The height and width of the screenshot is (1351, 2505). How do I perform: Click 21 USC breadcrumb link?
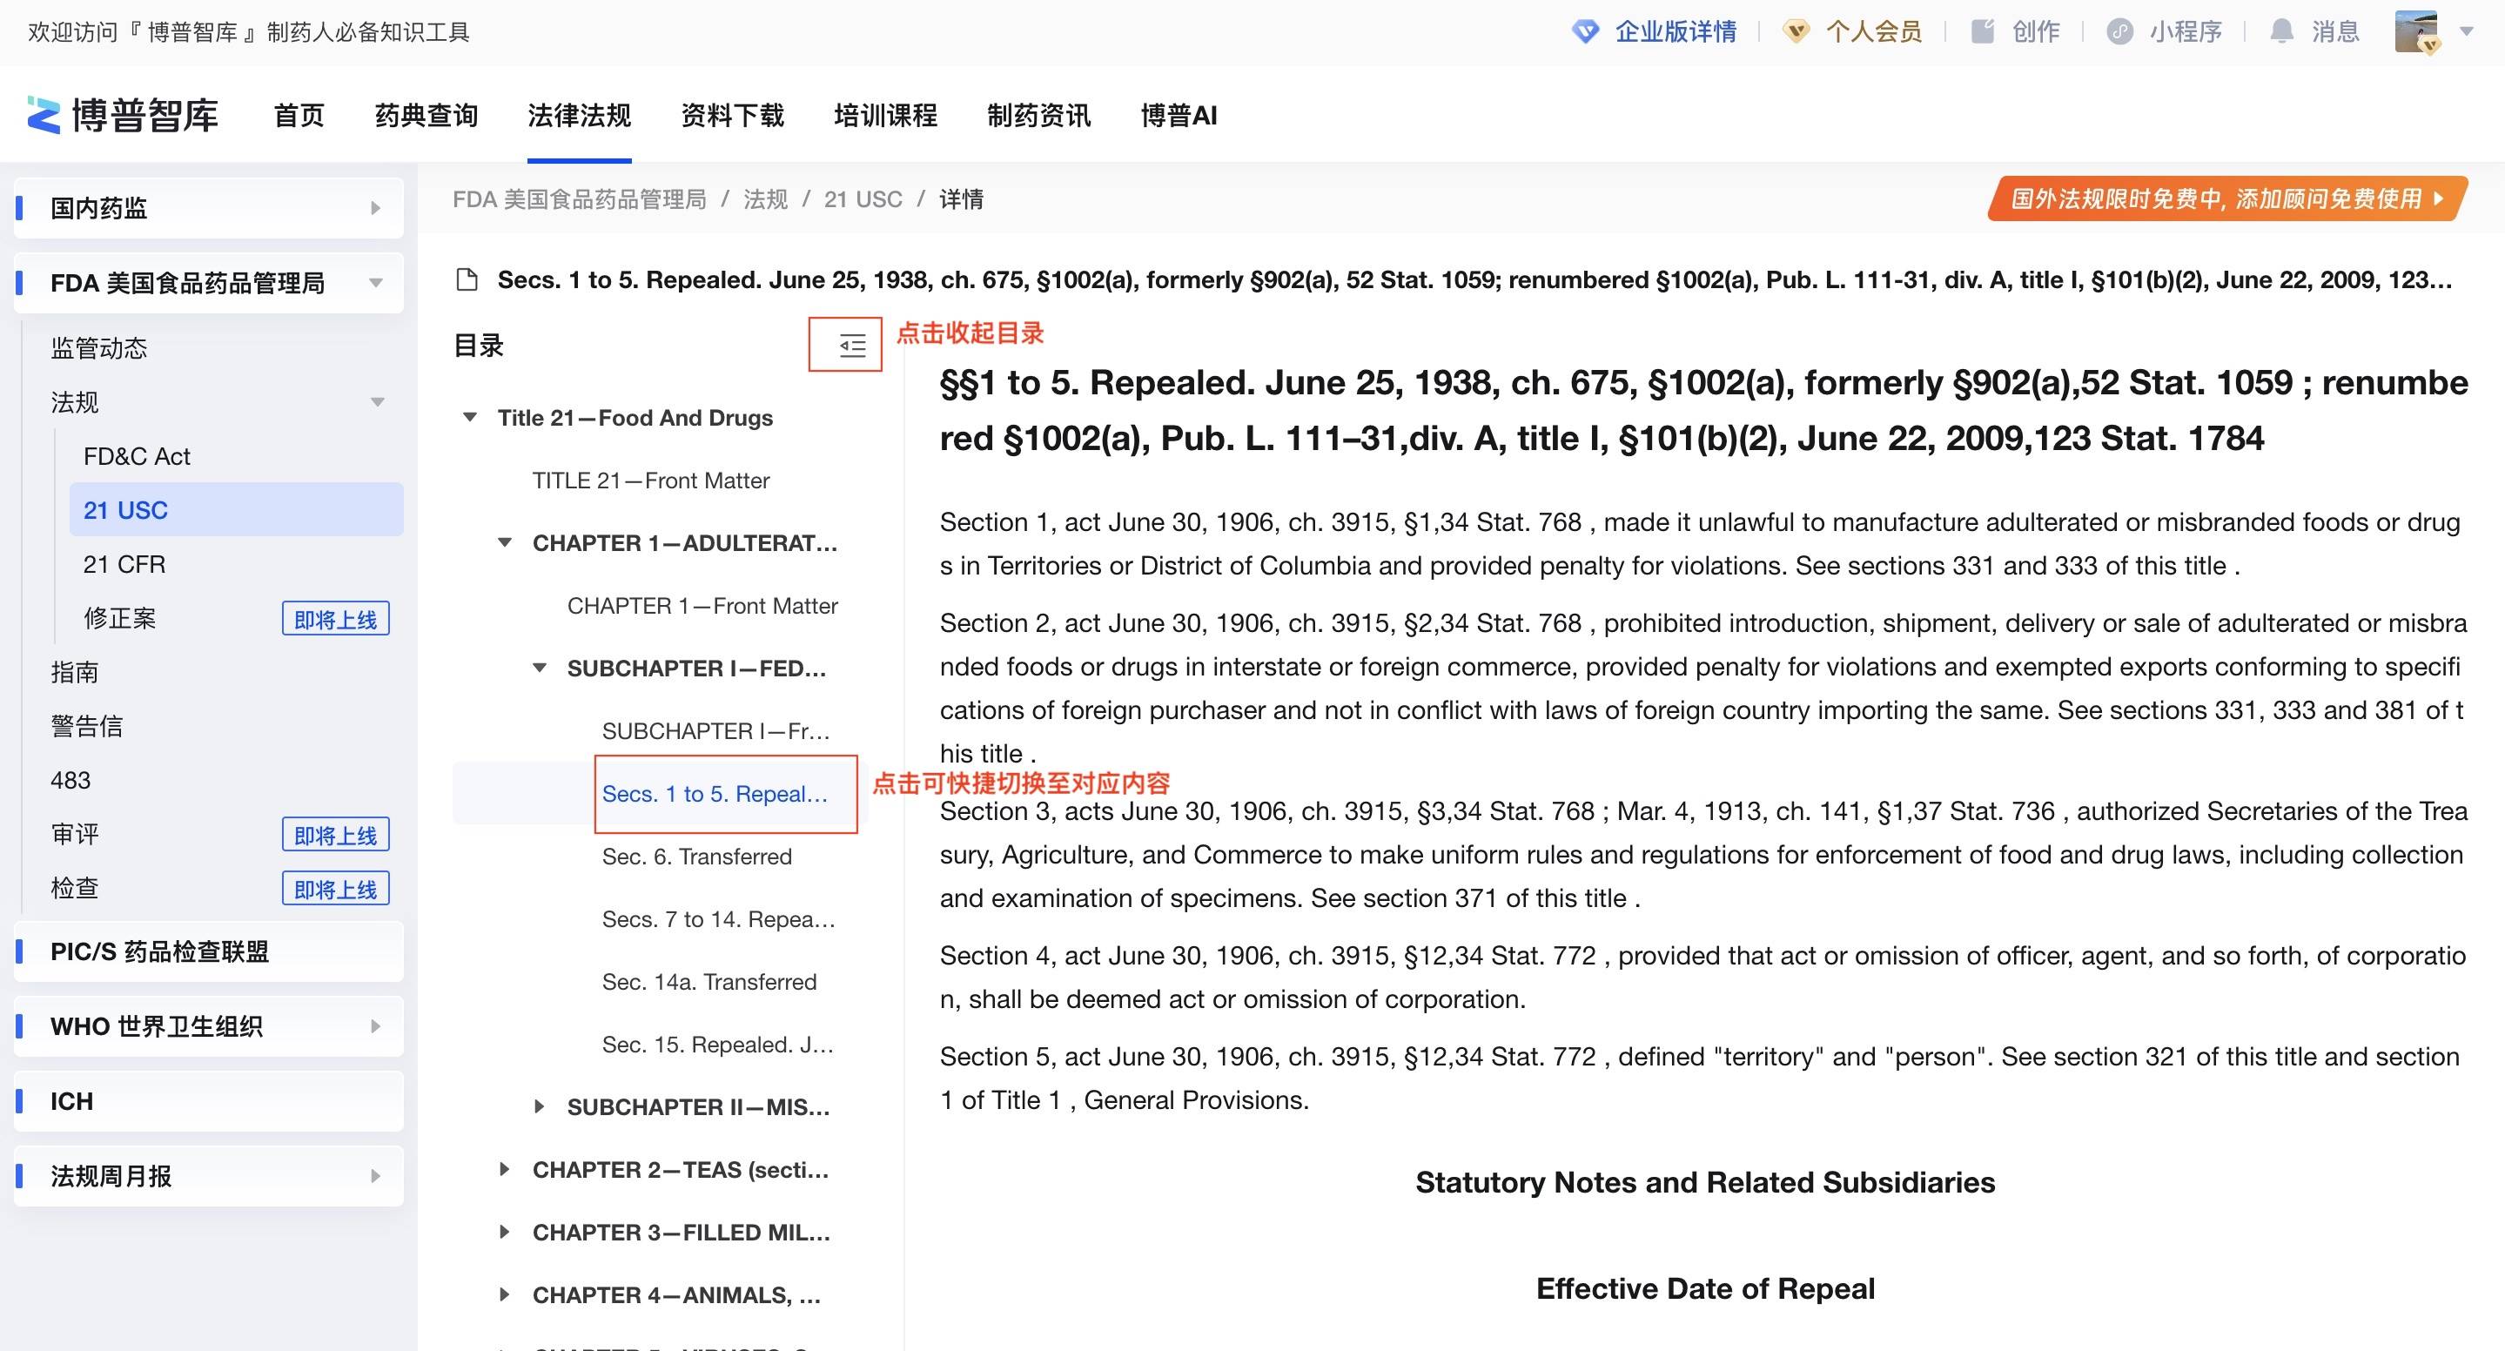pyautogui.click(x=863, y=199)
